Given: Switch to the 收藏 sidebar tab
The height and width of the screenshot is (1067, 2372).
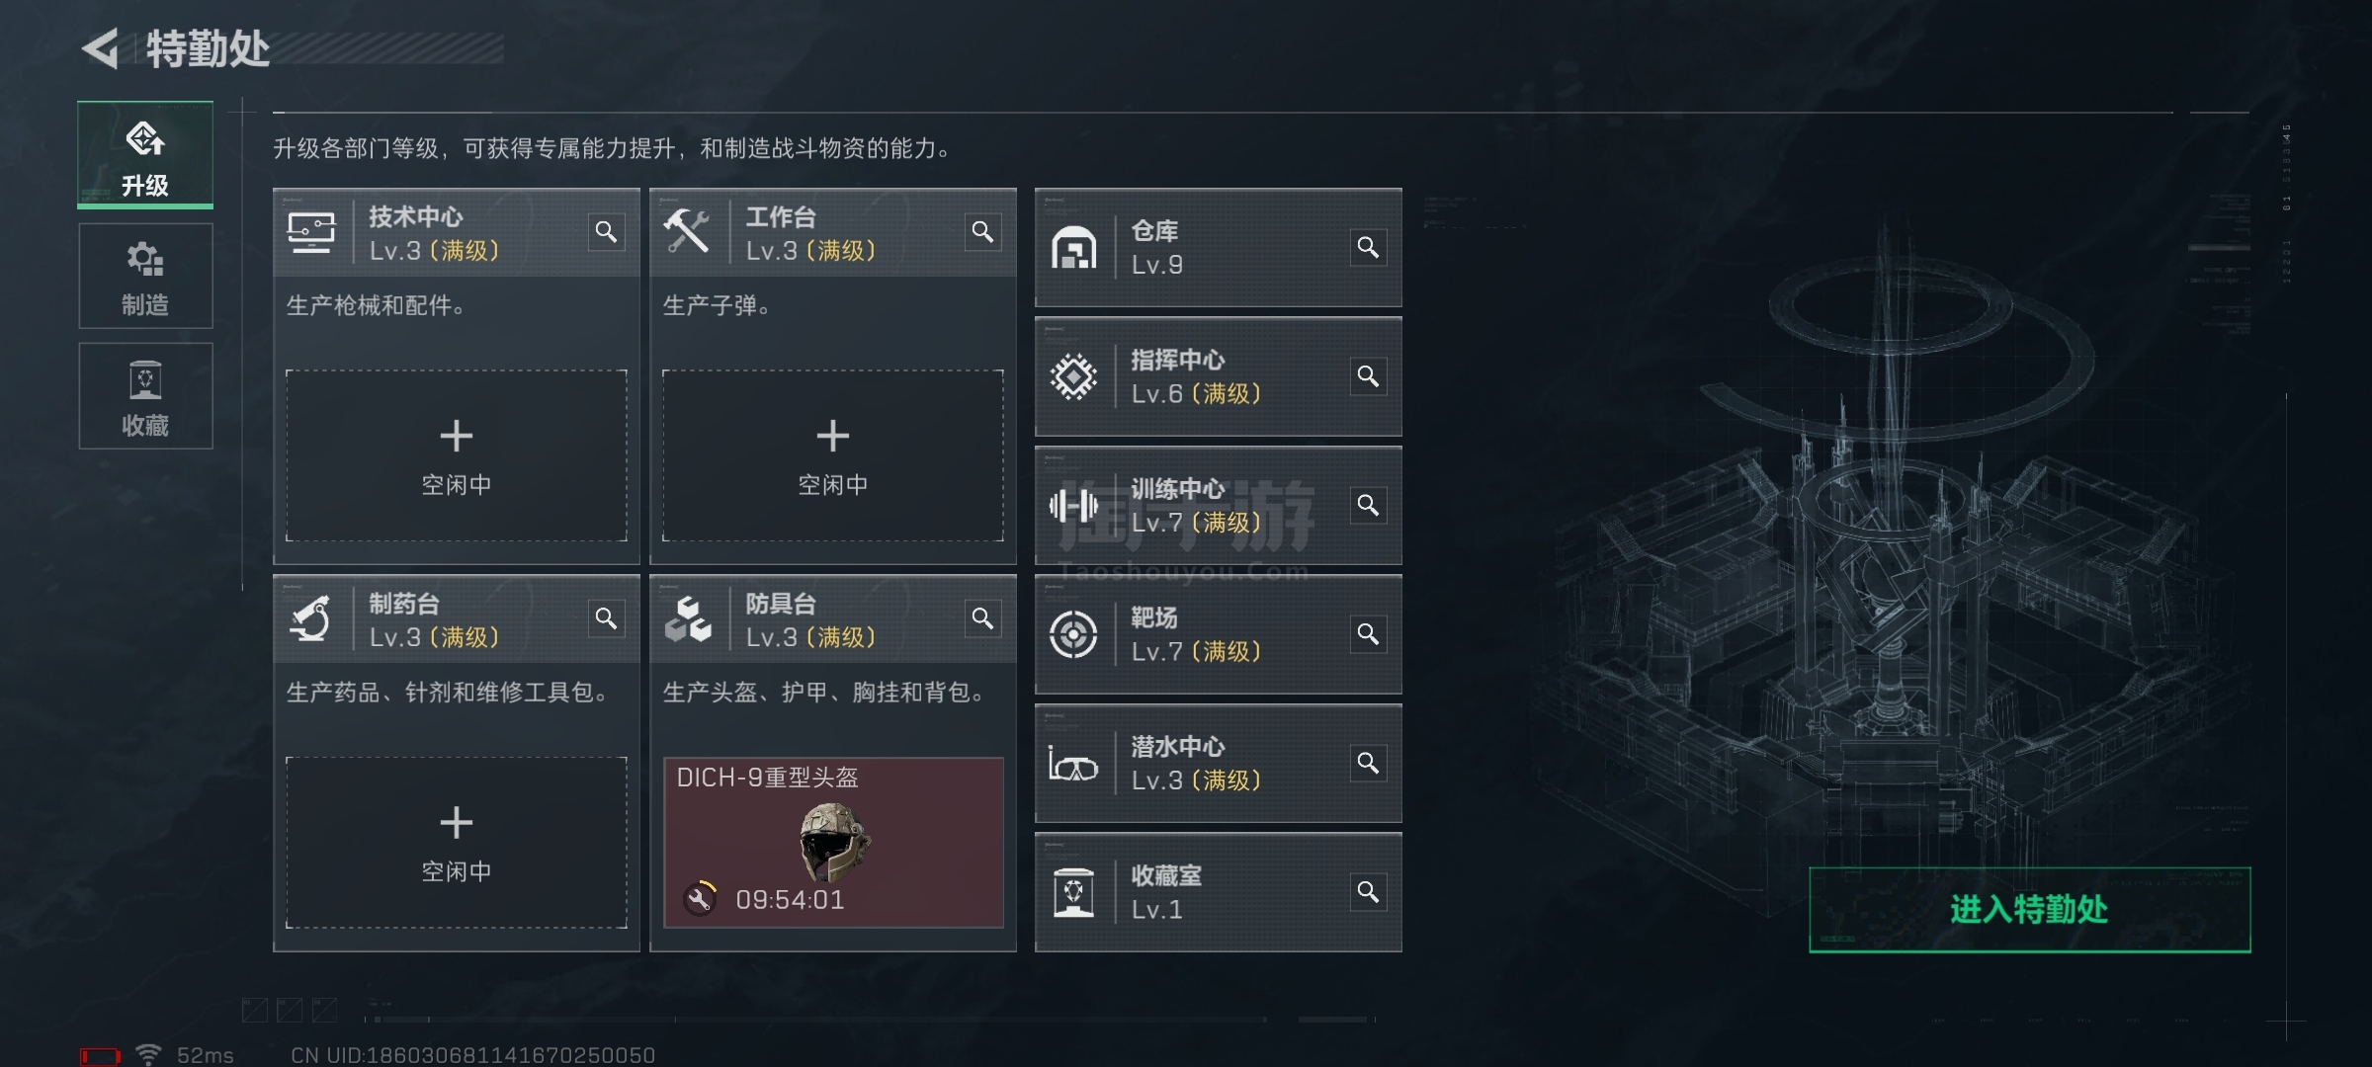Looking at the screenshot, I should point(145,396).
